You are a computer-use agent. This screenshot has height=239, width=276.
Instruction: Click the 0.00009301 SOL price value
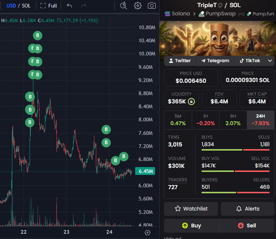248,80
